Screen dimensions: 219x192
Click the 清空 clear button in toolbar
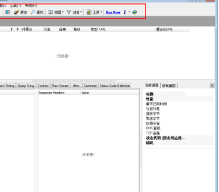[x=20, y=12]
